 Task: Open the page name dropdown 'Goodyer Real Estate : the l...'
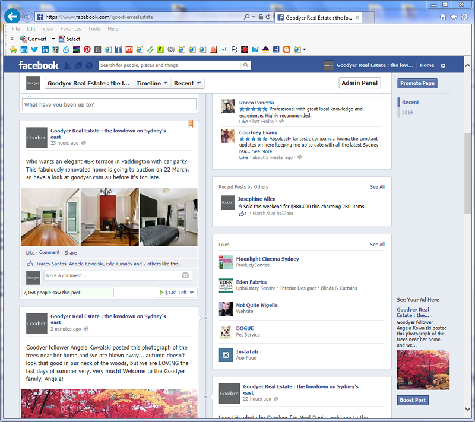click(x=88, y=83)
